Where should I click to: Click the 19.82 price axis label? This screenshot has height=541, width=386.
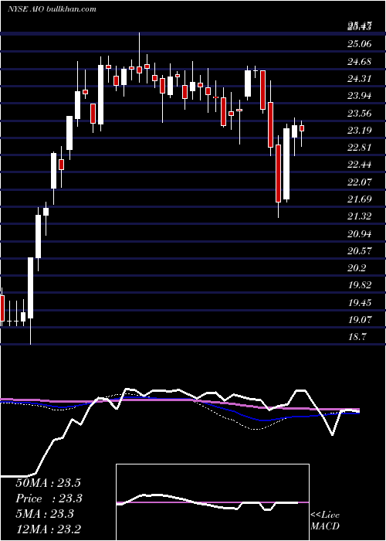(x=360, y=285)
